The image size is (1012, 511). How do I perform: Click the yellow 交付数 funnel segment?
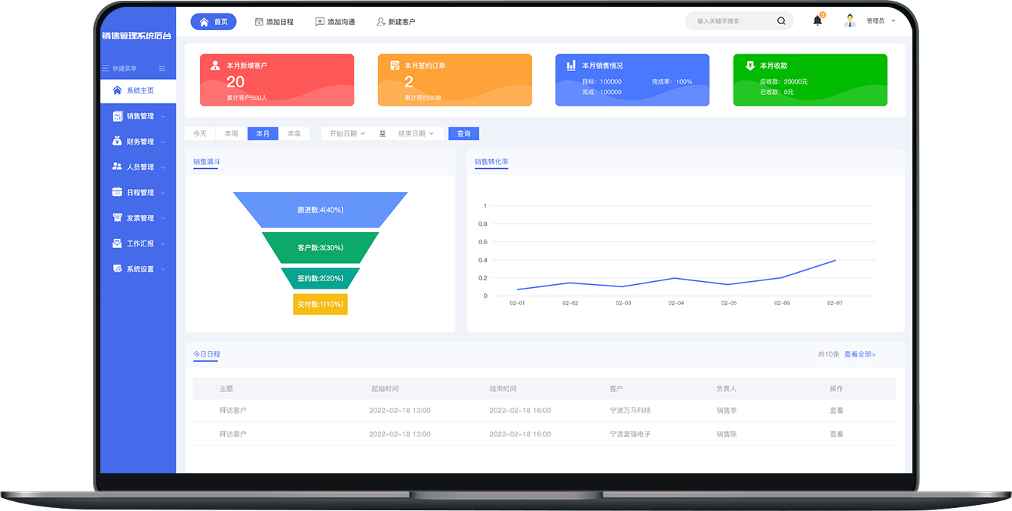[x=320, y=304]
